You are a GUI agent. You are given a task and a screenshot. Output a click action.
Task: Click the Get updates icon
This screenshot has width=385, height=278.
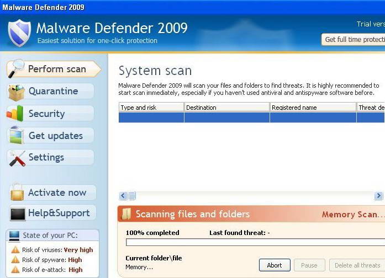[x=16, y=136]
